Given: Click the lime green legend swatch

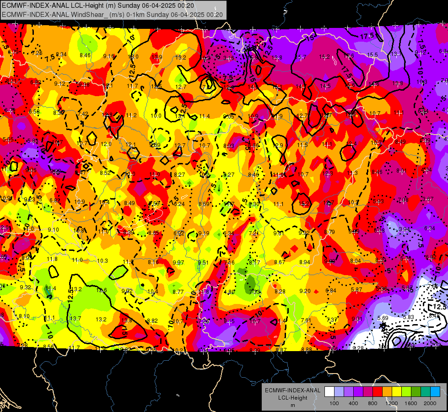Looking at the screenshot, I should coord(406,391).
